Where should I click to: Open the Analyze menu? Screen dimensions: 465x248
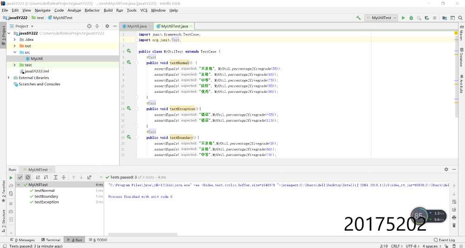[x=74, y=10]
